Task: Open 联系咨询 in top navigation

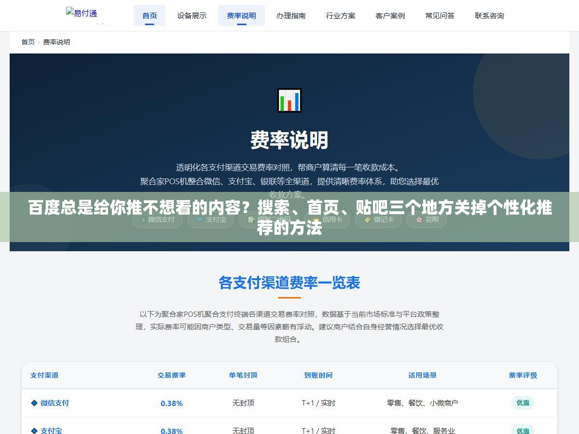Action: [x=490, y=15]
